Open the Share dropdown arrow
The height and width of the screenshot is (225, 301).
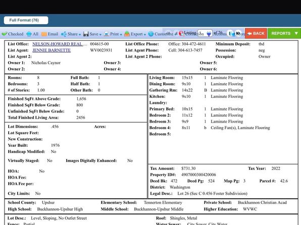80,34
